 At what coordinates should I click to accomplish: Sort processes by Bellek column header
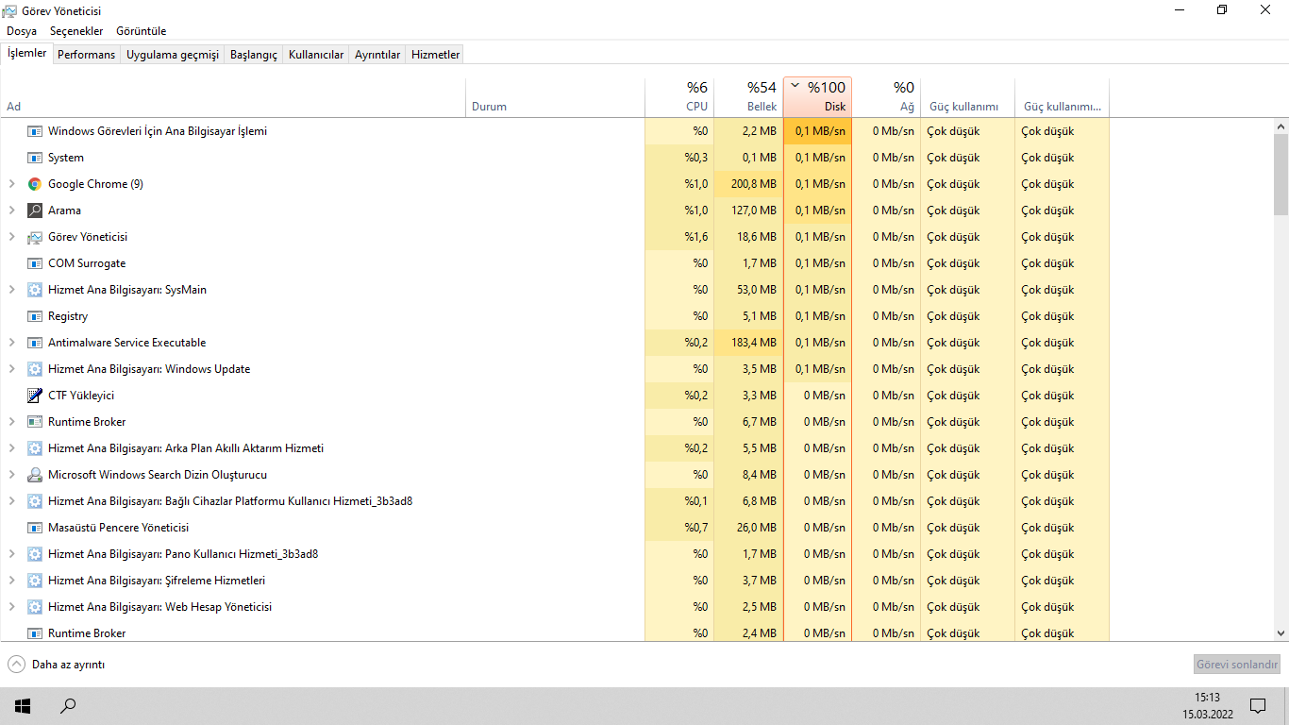point(748,97)
